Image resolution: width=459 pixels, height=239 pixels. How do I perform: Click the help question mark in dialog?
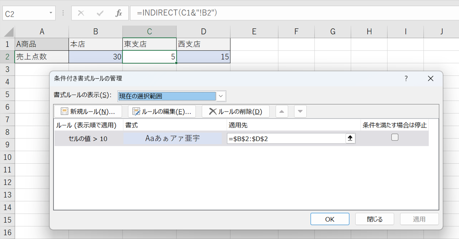[x=406, y=79]
